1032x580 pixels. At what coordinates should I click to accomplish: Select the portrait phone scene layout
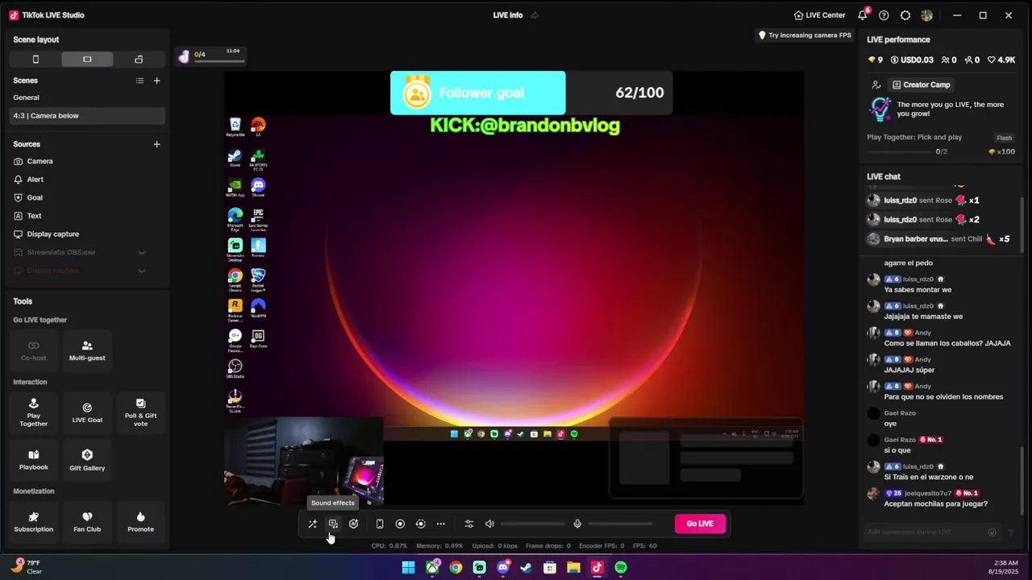(35, 60)
